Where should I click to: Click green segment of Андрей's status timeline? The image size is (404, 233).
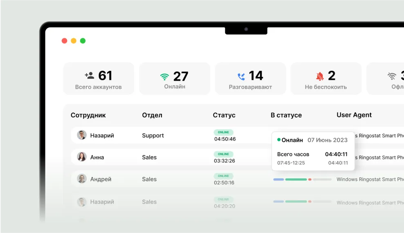[296, 179]
